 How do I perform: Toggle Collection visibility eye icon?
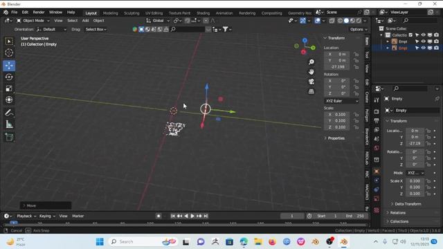click(x=423, y=35)
